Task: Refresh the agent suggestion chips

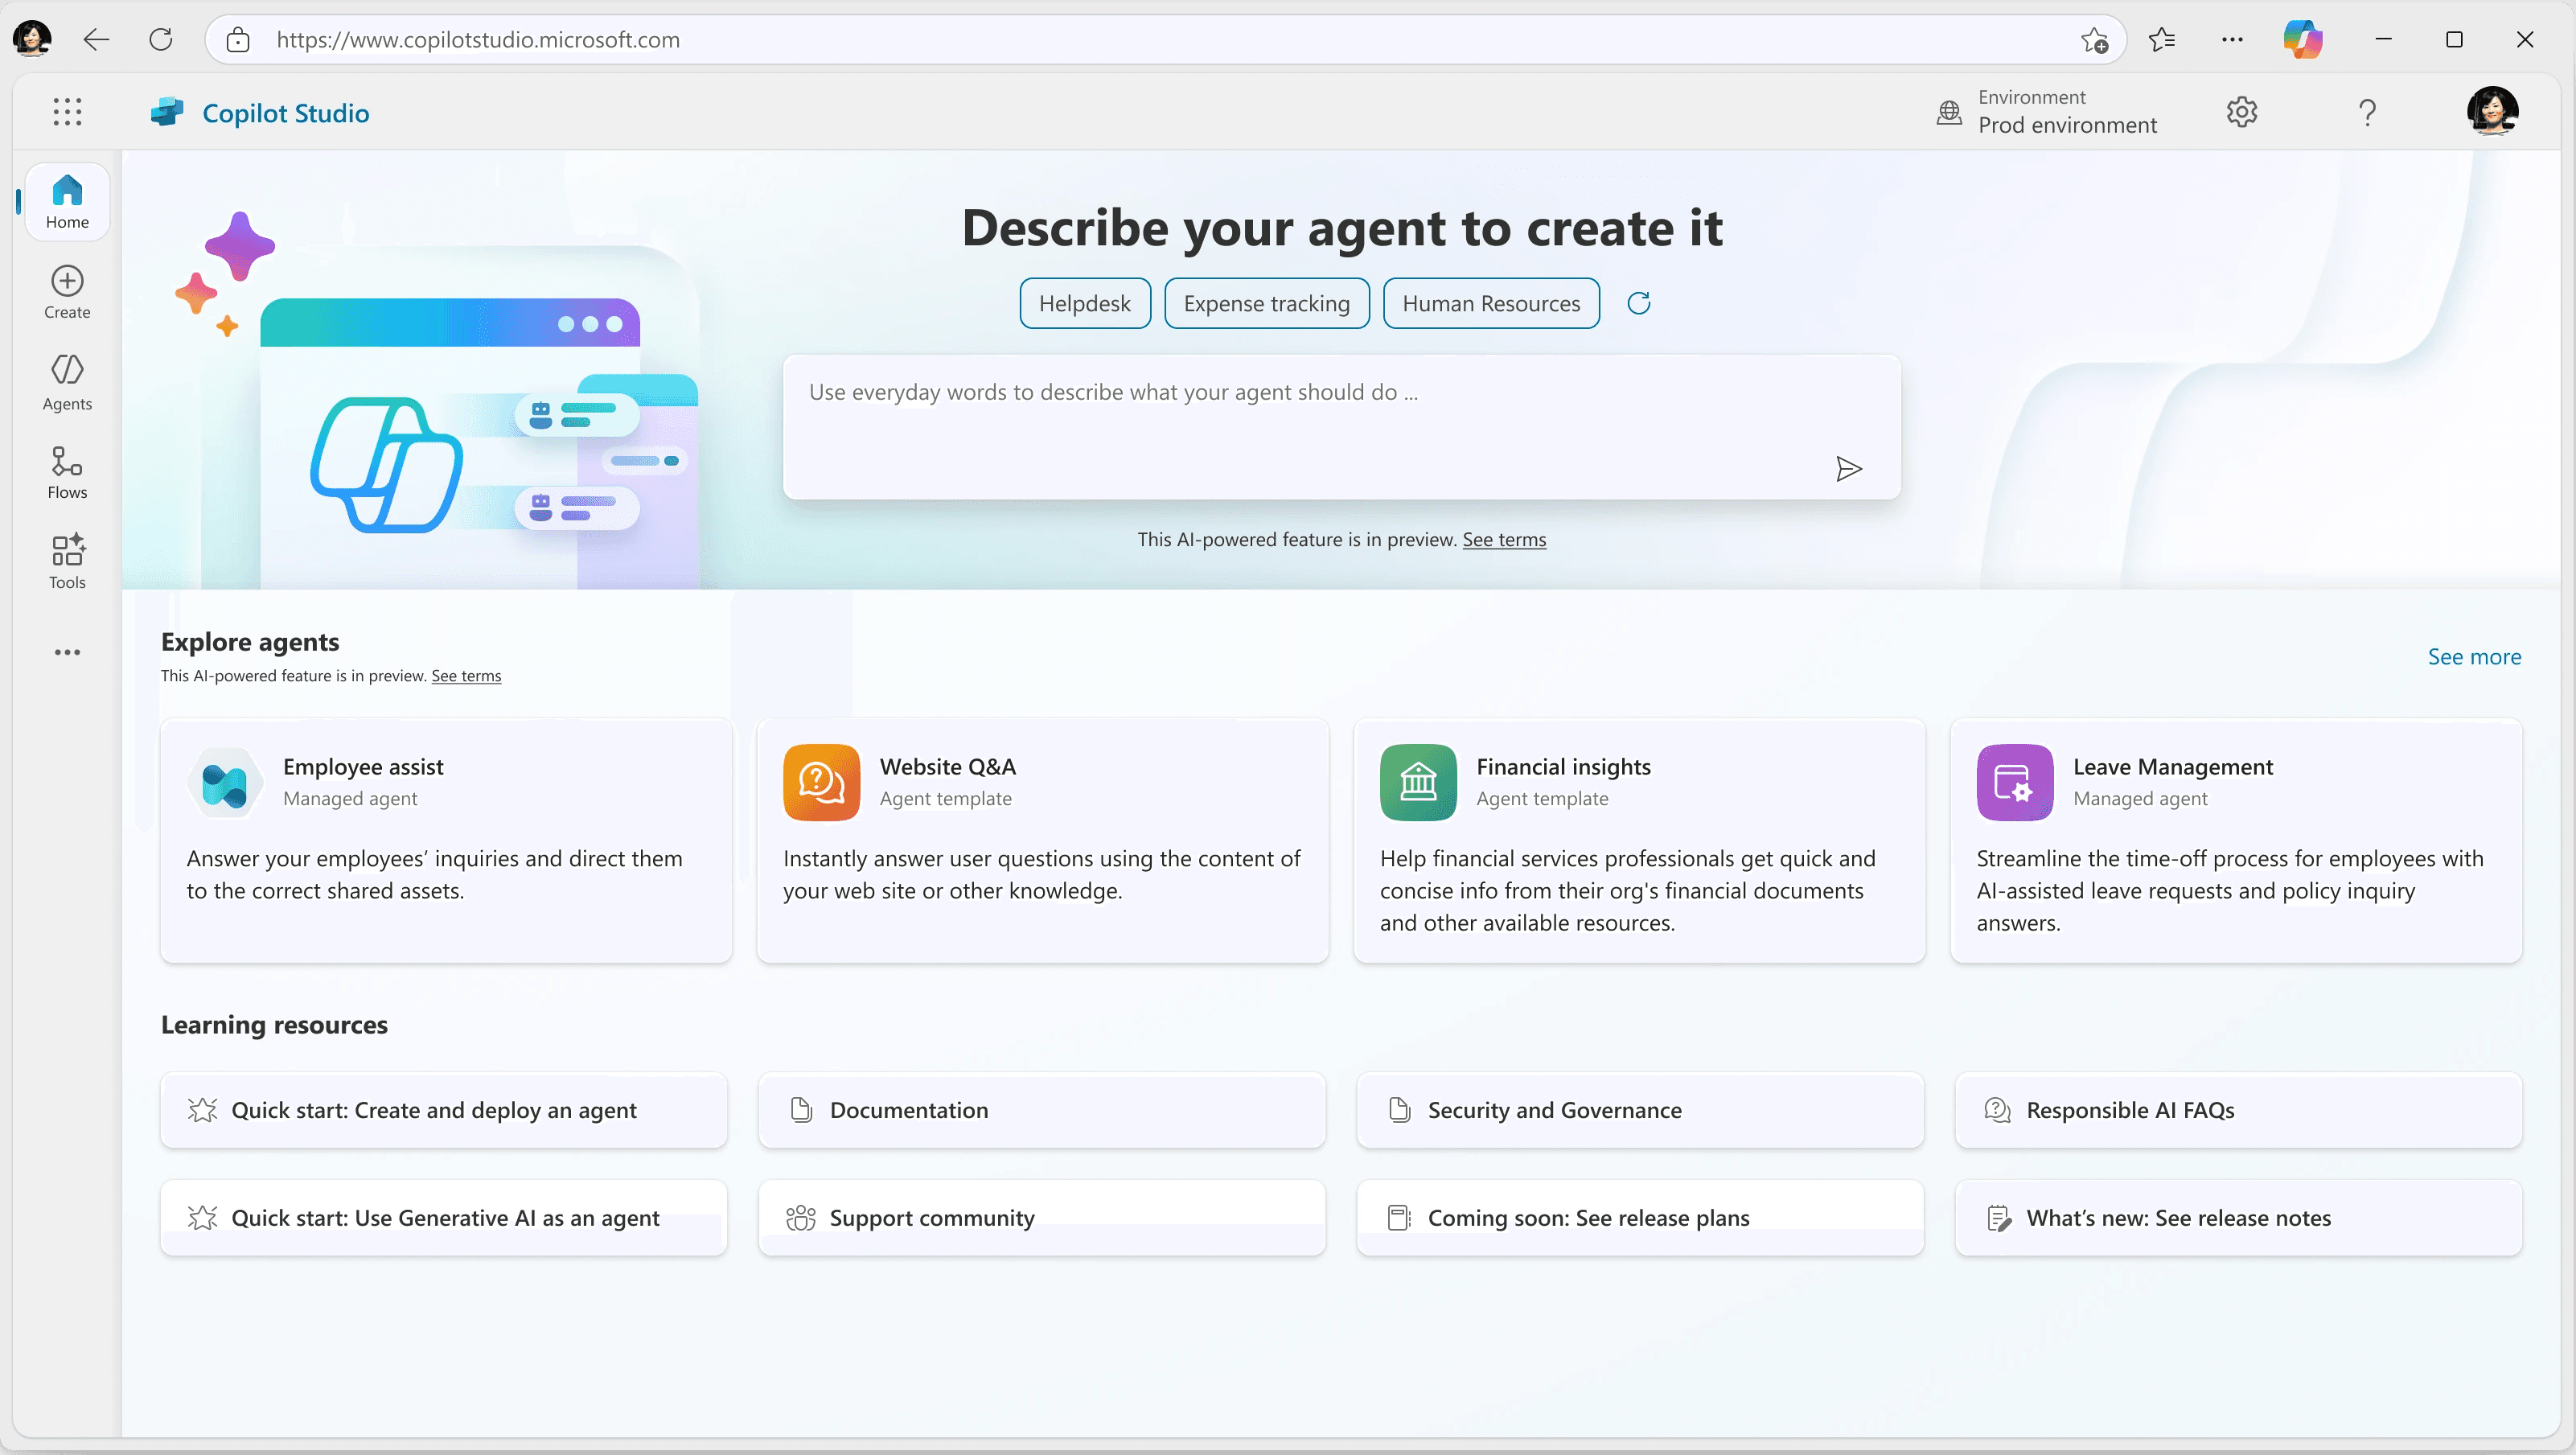Action: (1638, 303)
